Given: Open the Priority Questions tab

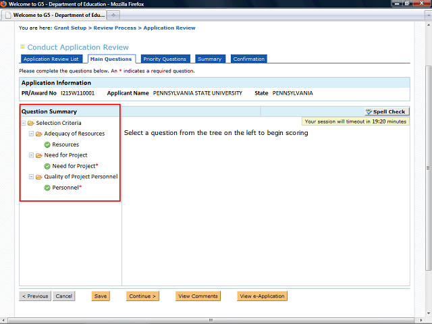Looking at the screenshot, I should 165,59.
